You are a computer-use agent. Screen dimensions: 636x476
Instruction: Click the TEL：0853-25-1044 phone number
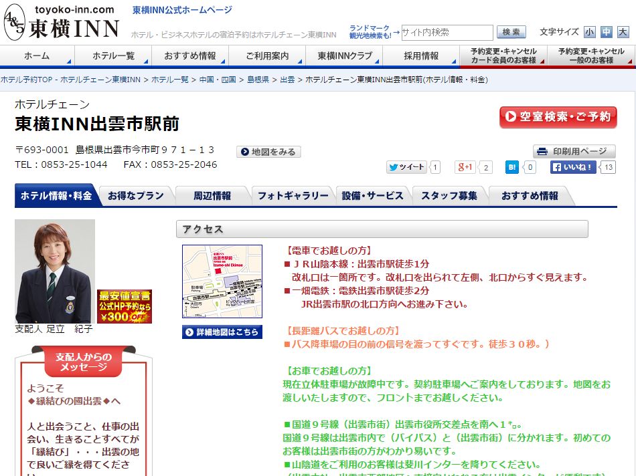tap(61, 164)
